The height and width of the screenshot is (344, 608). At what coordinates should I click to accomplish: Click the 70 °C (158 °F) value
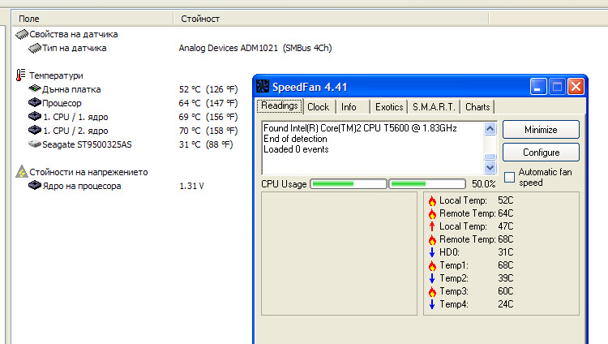pyautogui.click(x=208, y=131)
